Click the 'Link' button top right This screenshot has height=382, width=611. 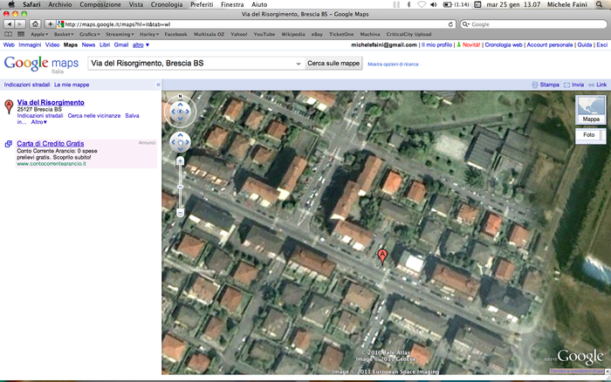click(597, 85)
